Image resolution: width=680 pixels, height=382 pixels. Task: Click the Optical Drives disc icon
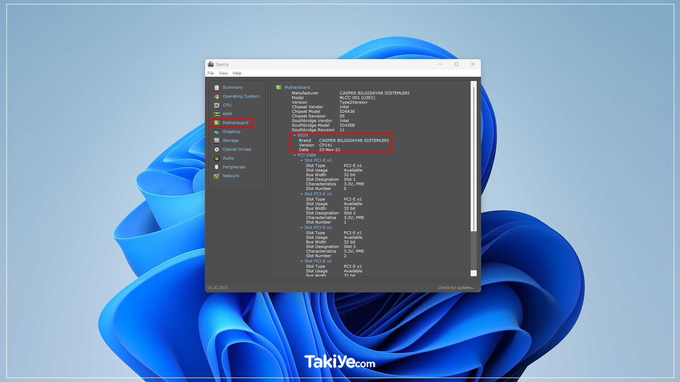click(x=217, y=149)
